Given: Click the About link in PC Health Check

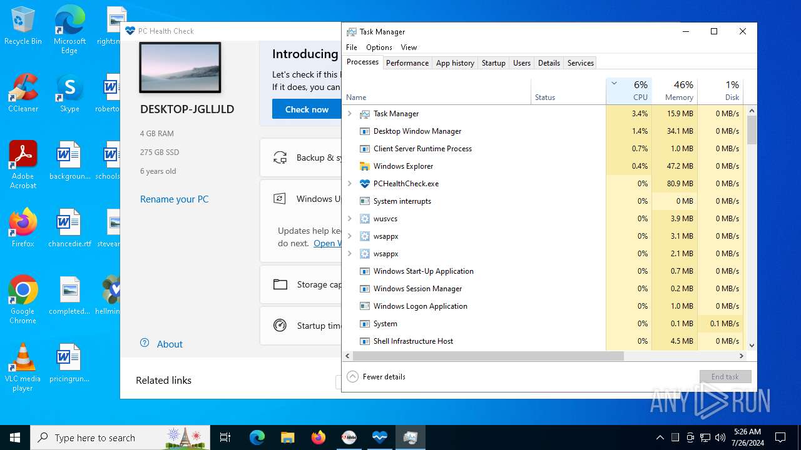Looking at the screenshot, I should pos(170,344).
